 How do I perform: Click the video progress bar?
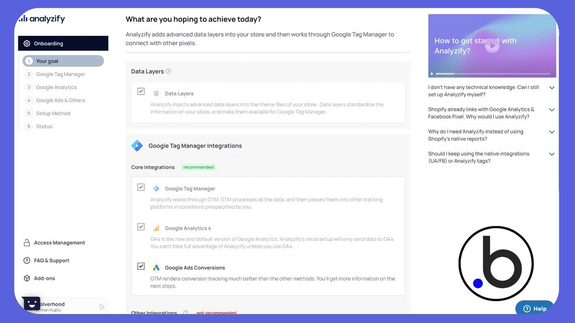point(493,74)
